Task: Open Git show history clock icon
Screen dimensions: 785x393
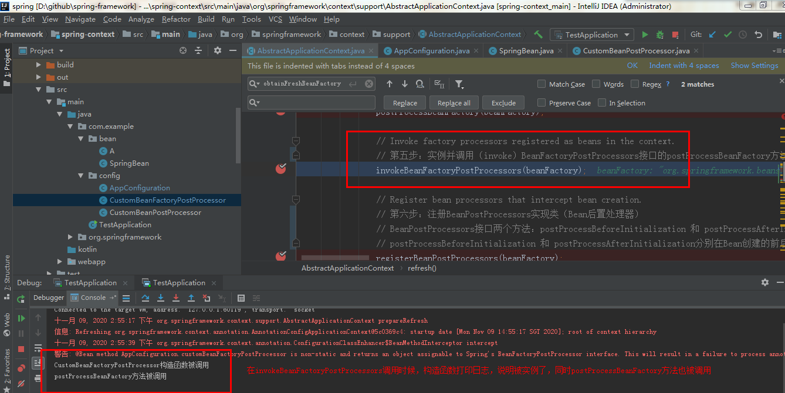Action: pyautogui.click(x=743, y=35)
